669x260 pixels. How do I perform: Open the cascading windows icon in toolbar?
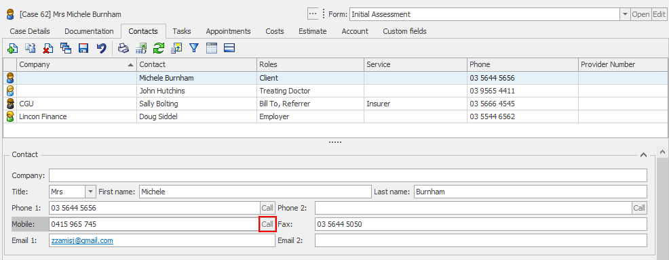[66, 48]
